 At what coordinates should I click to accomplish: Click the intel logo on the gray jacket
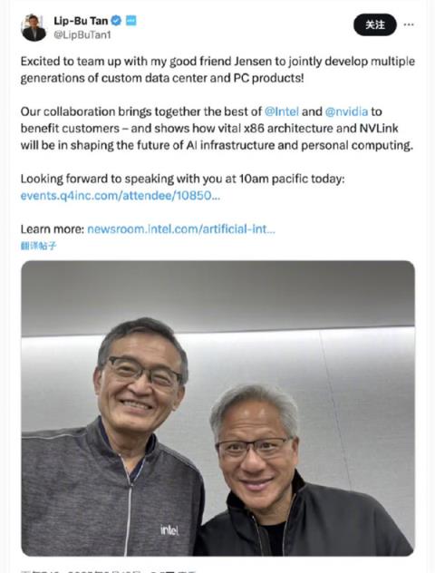[169, 529]
